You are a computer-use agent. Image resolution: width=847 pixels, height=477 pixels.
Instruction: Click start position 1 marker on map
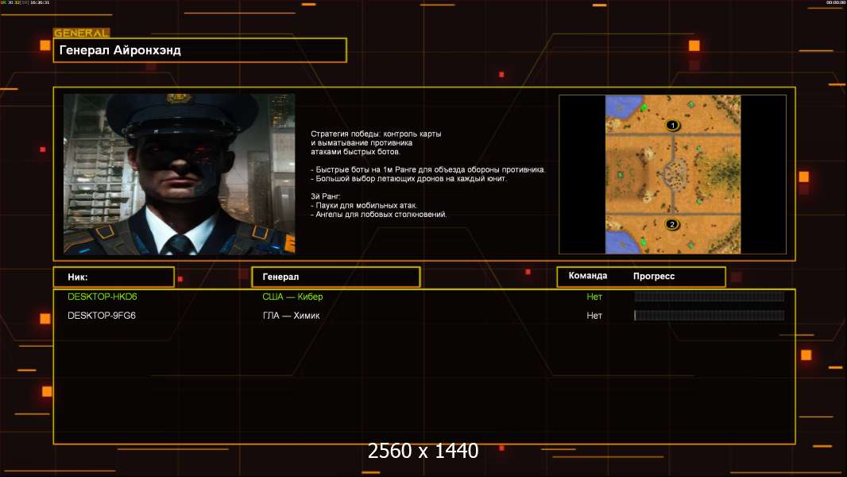[672, 125]
